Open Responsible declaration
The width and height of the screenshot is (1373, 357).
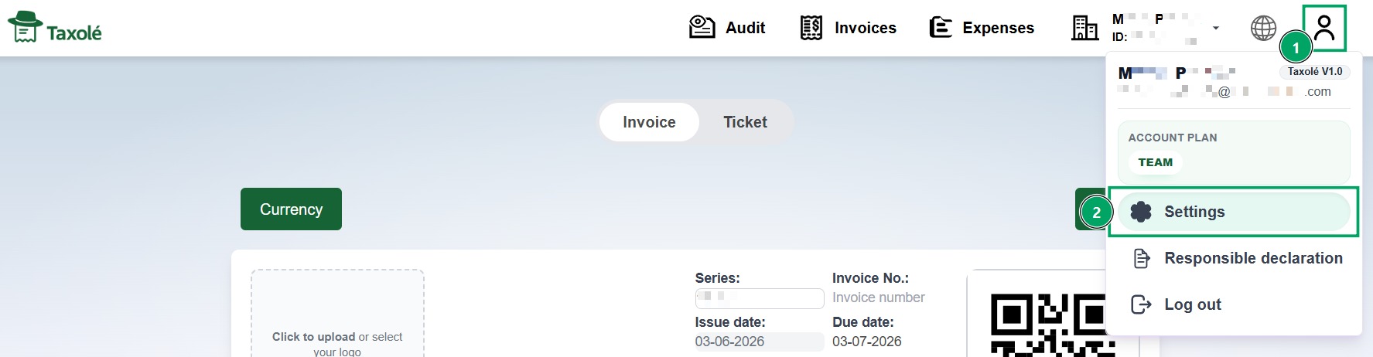tap(1237, 258)
